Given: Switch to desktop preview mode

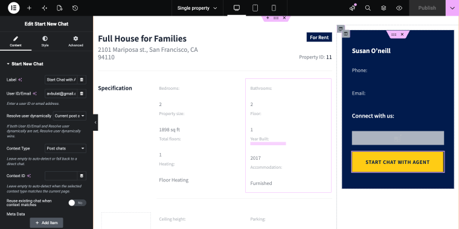Looking at the screenshot, I should click(237, 8).
